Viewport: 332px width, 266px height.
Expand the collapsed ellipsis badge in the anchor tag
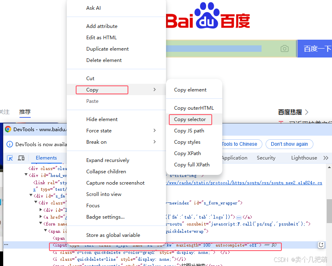[239, 217]
